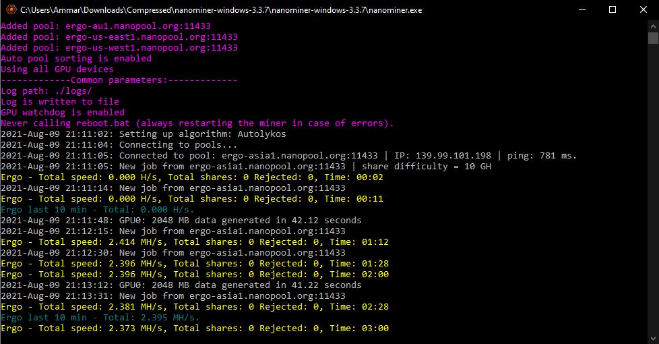Click the line 'Added pool: ergo-au1.nanopool.org:11433'
This screenshot has width=659, height=344.
106,26
